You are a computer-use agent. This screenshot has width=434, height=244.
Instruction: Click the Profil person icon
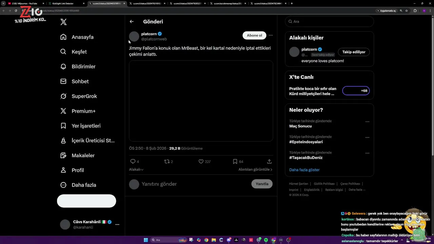pos(63,170)
